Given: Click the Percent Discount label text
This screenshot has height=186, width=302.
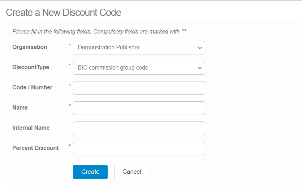Looking at the screenshot, I should click(x=35, y=148).
